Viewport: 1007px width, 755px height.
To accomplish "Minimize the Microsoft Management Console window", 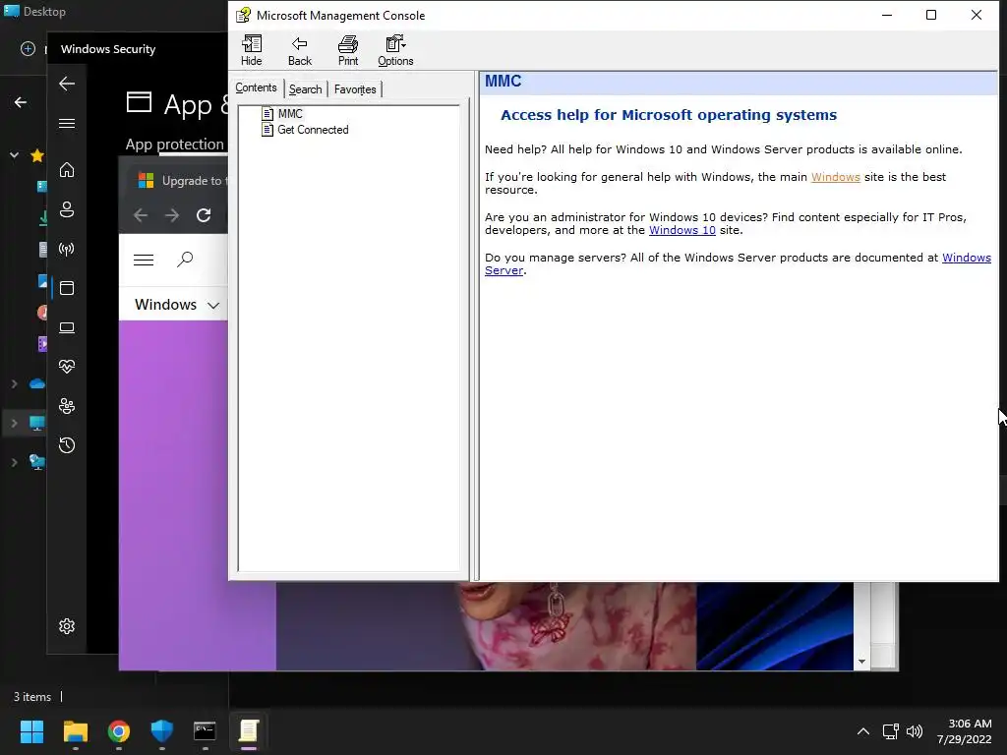I will tap(887, 15).
